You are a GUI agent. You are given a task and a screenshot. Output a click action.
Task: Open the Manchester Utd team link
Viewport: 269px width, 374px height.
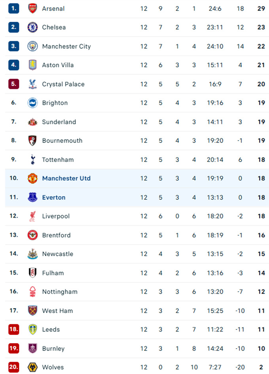tap(66, 178)
